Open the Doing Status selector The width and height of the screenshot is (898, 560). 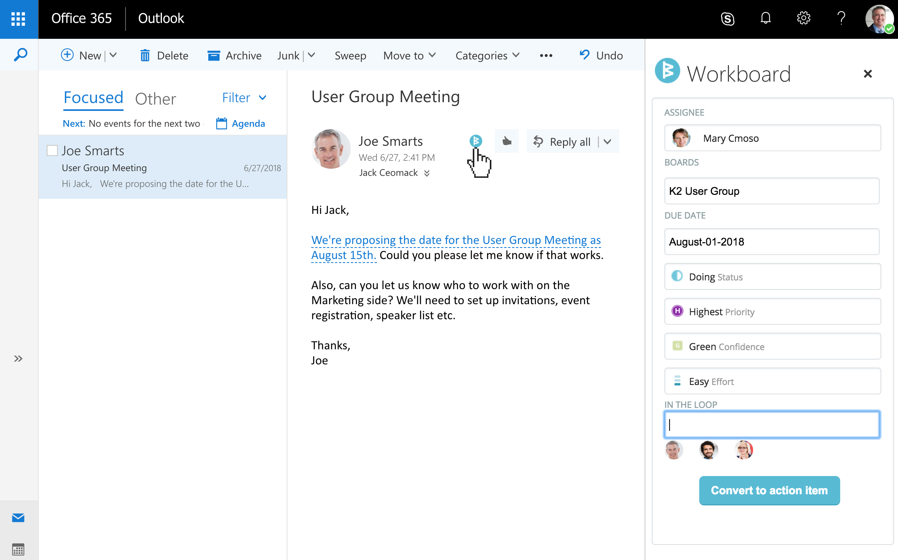pyautogui.click(x=772, y=276)
